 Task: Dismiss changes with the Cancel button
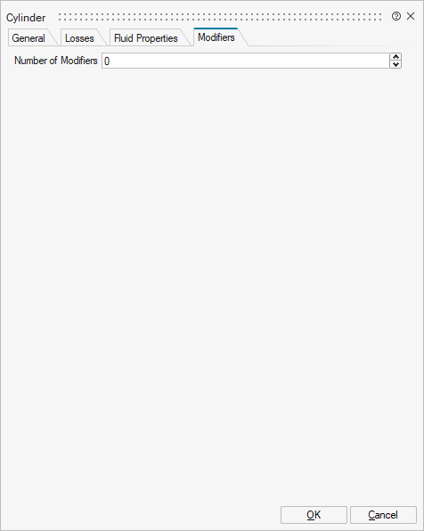tap(383, 515)
